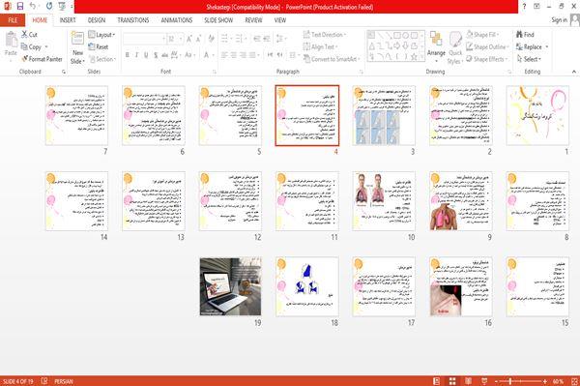580x386 pixels.
Task: Open the FILE tab
Action: [x=13, y=20]
